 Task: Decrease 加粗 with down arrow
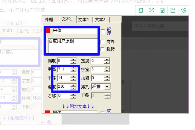coord(107,80)
